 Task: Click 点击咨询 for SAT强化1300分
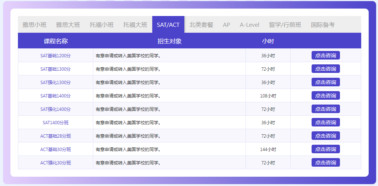pyautogui.click(x=326, y=82)
